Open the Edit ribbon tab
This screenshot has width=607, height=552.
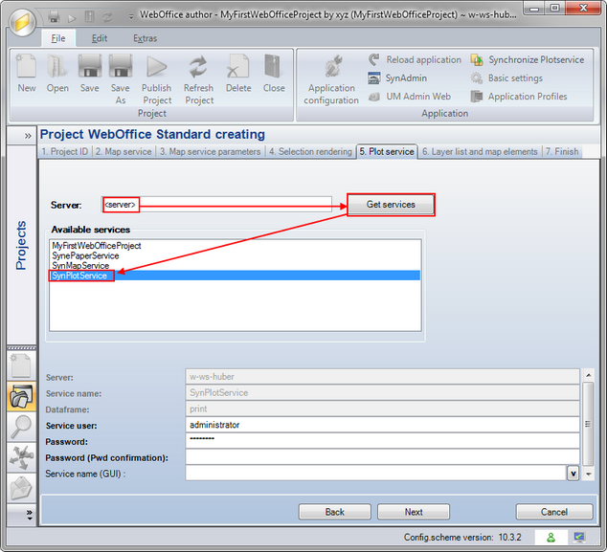click(x=100, y=38)
